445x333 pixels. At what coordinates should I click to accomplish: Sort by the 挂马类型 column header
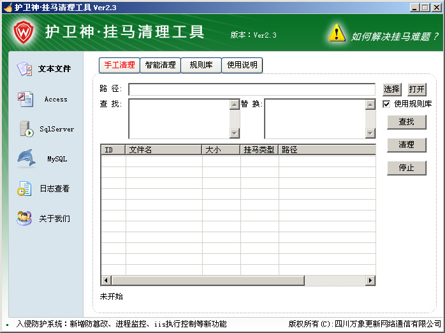(x=259, y=150)
